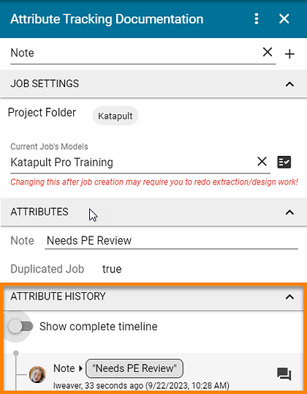Toggle Show complete timeline switch
The image size is (307, 394).
click(x=20, y=327)
